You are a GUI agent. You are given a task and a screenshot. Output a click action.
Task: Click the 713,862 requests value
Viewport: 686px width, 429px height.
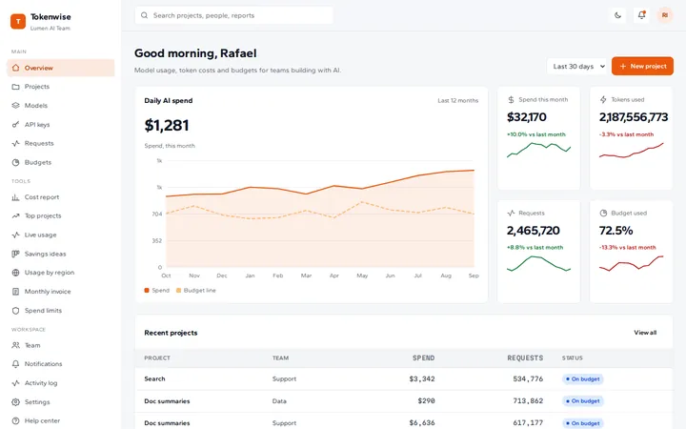pos(528,401)
